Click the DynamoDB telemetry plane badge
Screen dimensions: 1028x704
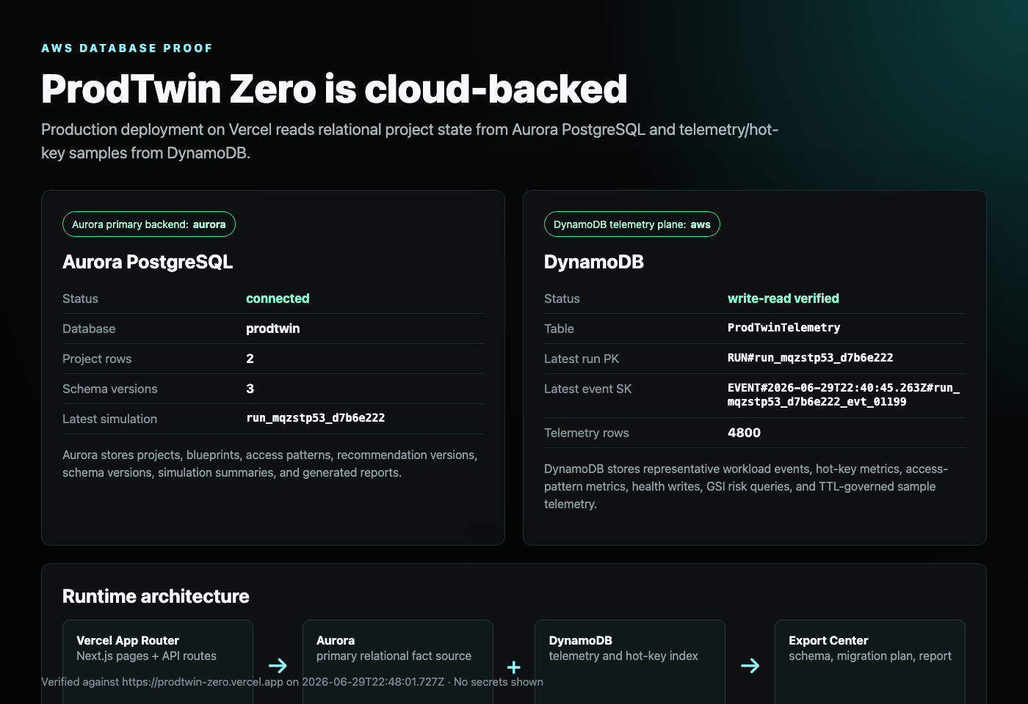point(632,224)
